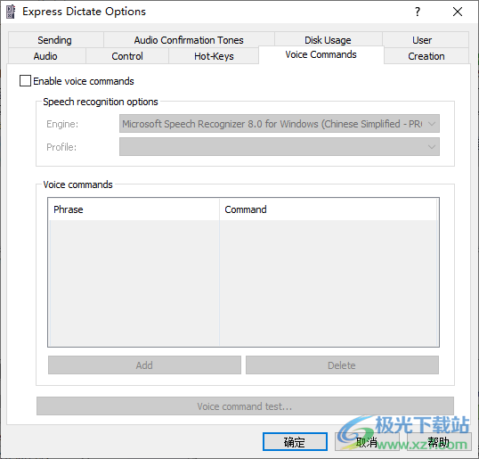Click the question mark help icon
Screen dimensions: 479x459
[418, 12]
